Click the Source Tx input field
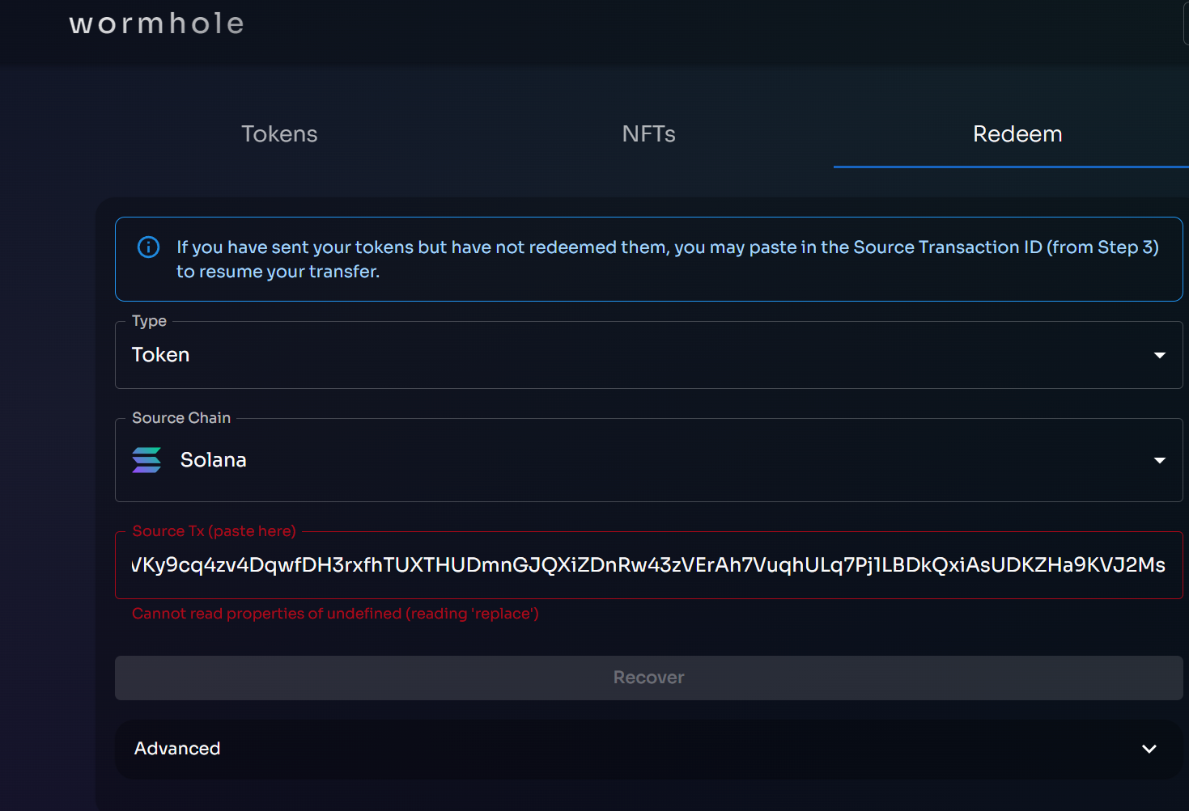 coord(648,565)
